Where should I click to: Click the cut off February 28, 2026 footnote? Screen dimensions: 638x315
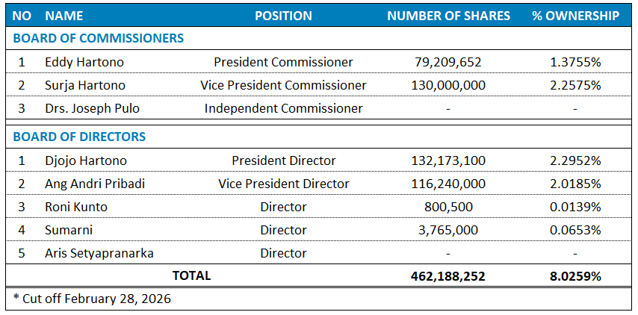[x=92, y=299]
